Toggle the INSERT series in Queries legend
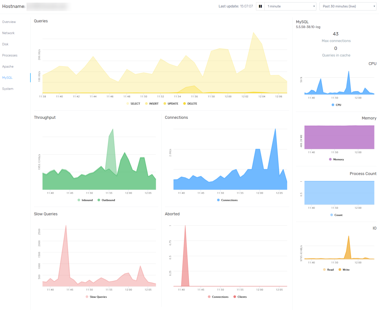 tap(152, 104)
